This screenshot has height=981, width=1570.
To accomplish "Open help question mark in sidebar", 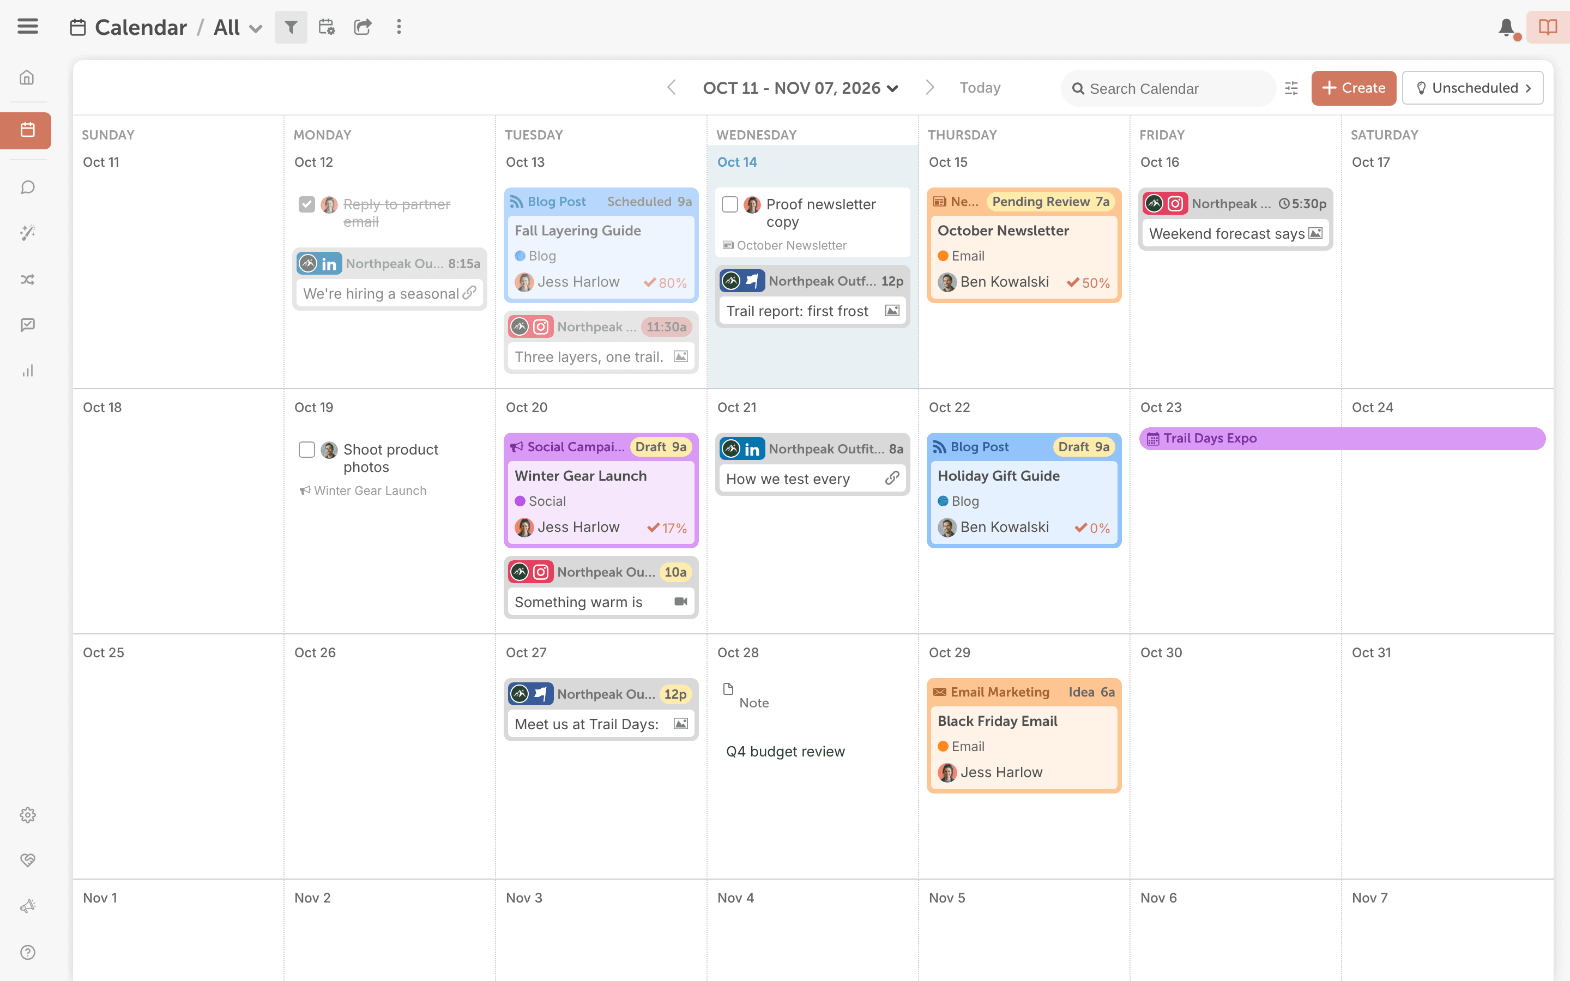I will (27, 952).
